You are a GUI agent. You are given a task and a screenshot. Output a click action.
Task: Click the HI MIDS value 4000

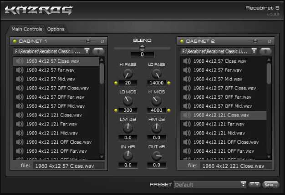point(157,110)
